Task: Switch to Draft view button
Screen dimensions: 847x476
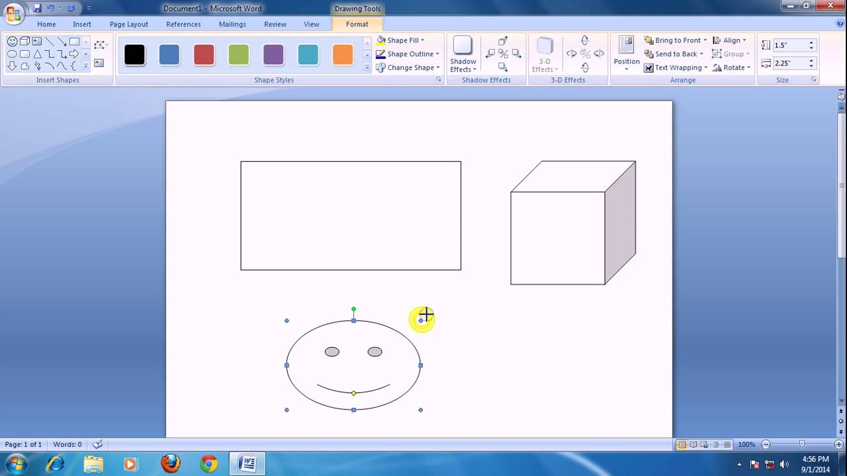Action: (x=727, y=445)
